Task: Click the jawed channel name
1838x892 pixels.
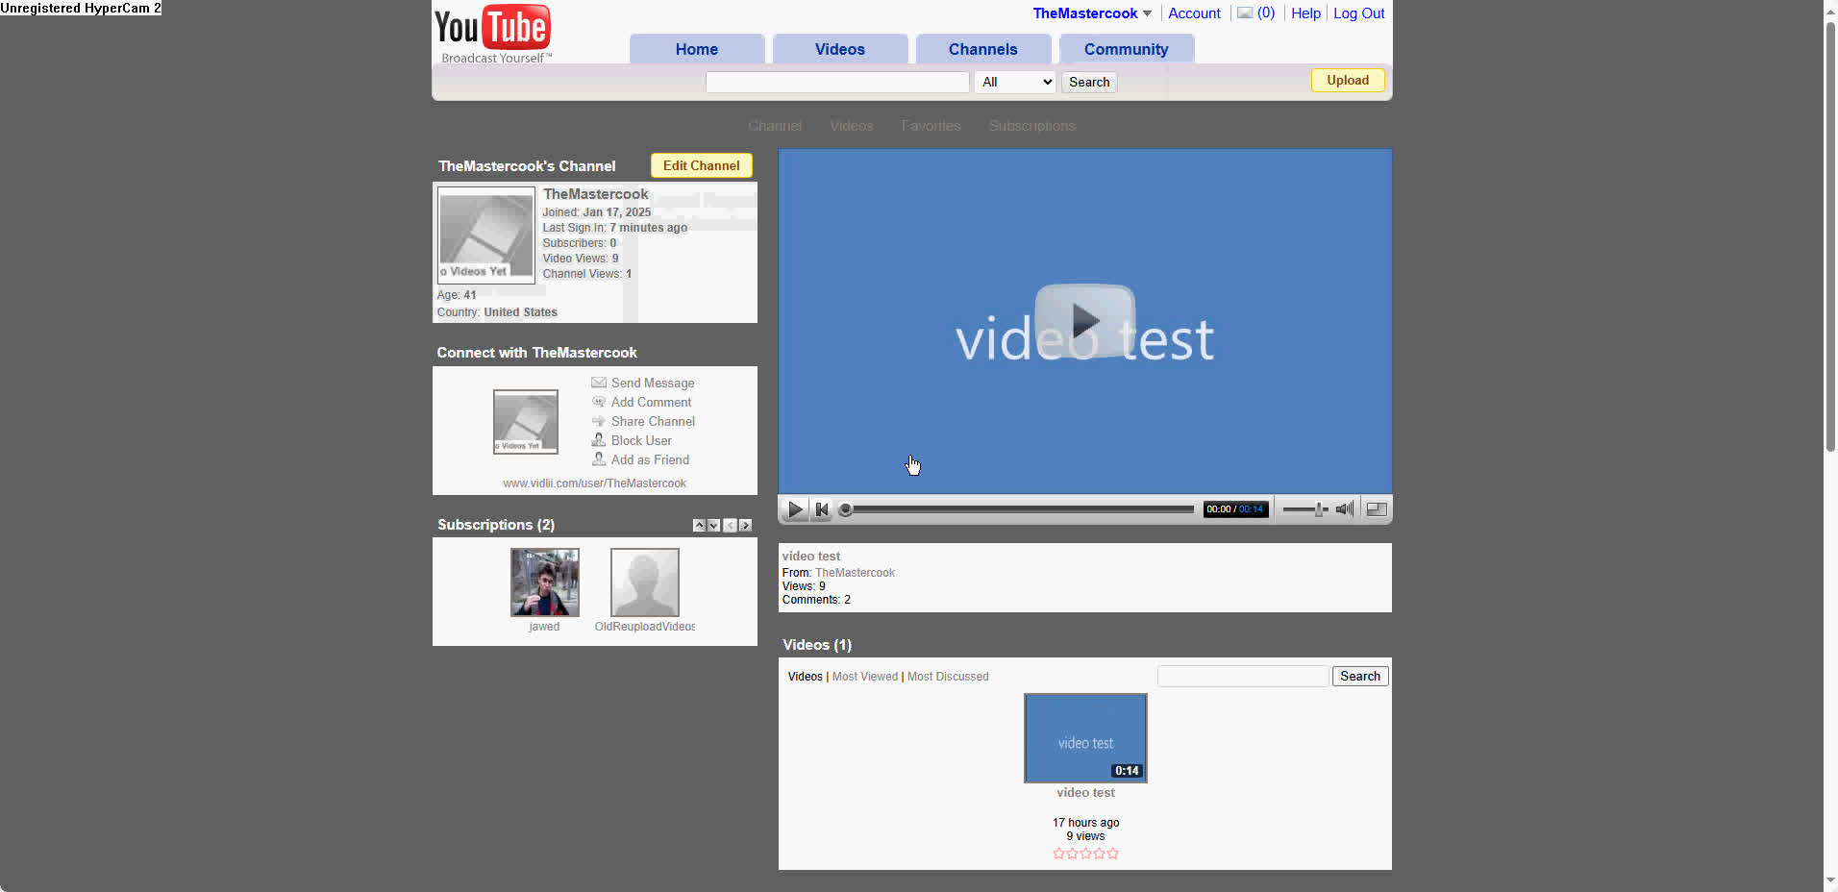Action: (544, 627)
